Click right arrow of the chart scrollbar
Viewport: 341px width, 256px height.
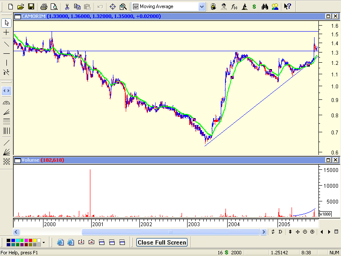tap(263, 232)
